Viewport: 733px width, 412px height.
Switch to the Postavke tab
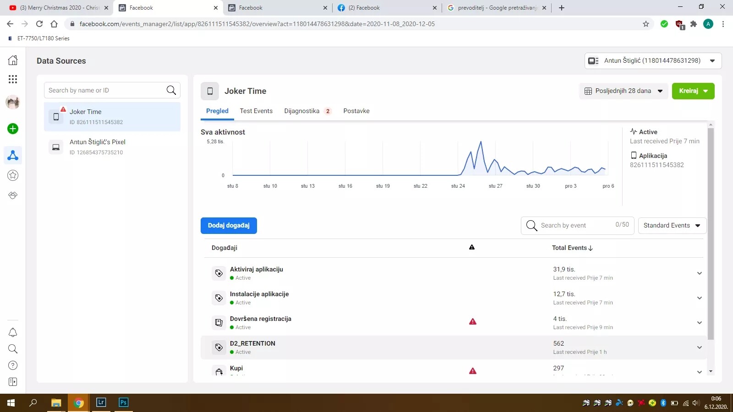356,111
